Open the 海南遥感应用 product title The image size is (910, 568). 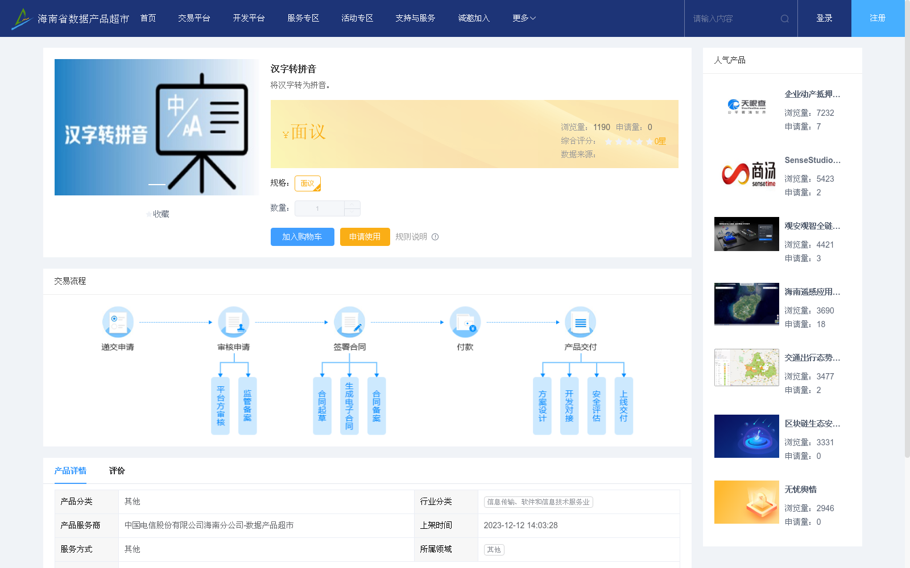coord(813,292)
